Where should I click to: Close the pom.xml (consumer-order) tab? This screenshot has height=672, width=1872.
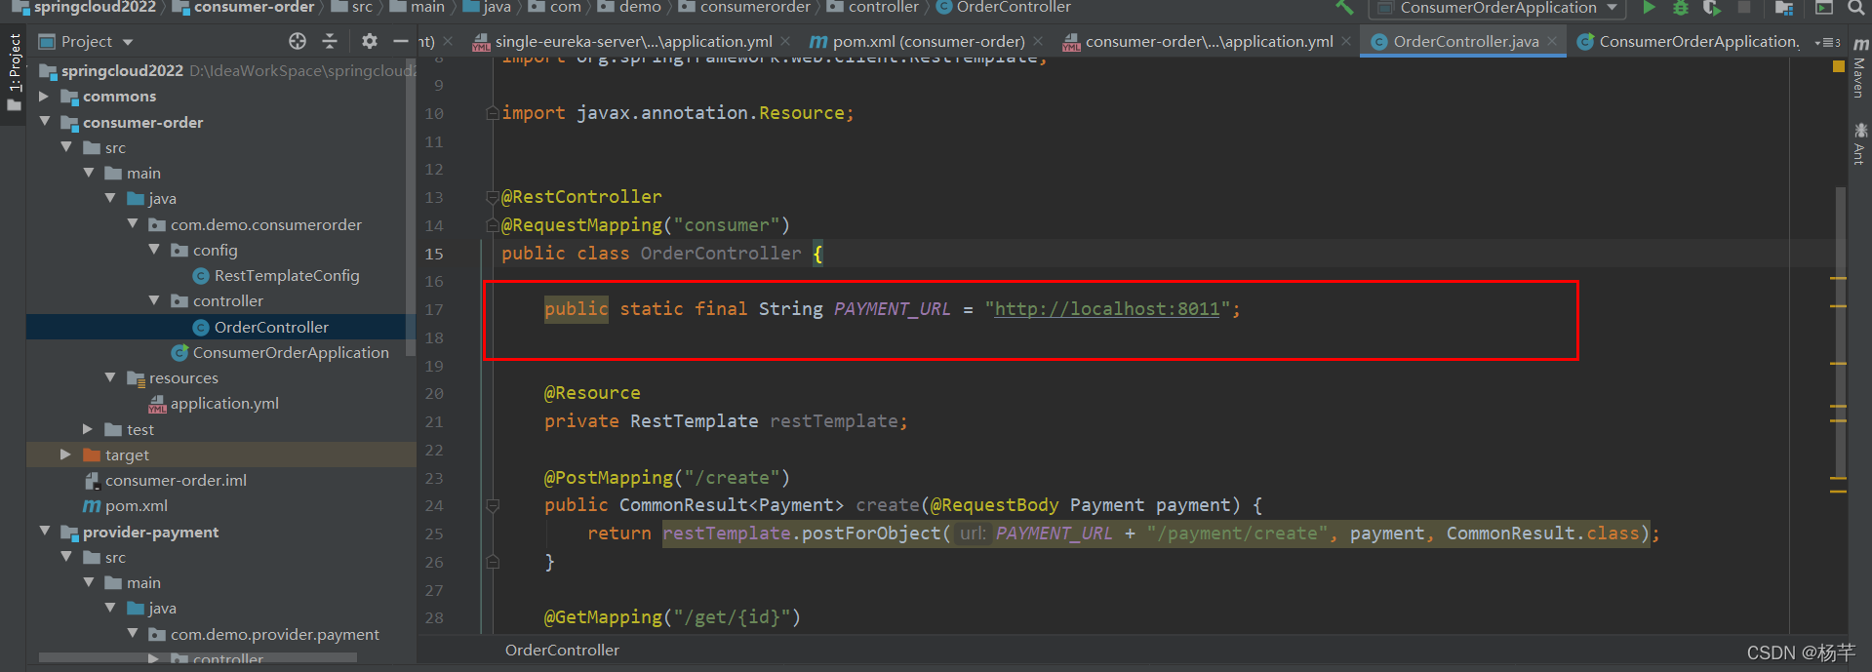pos(1038,41)
